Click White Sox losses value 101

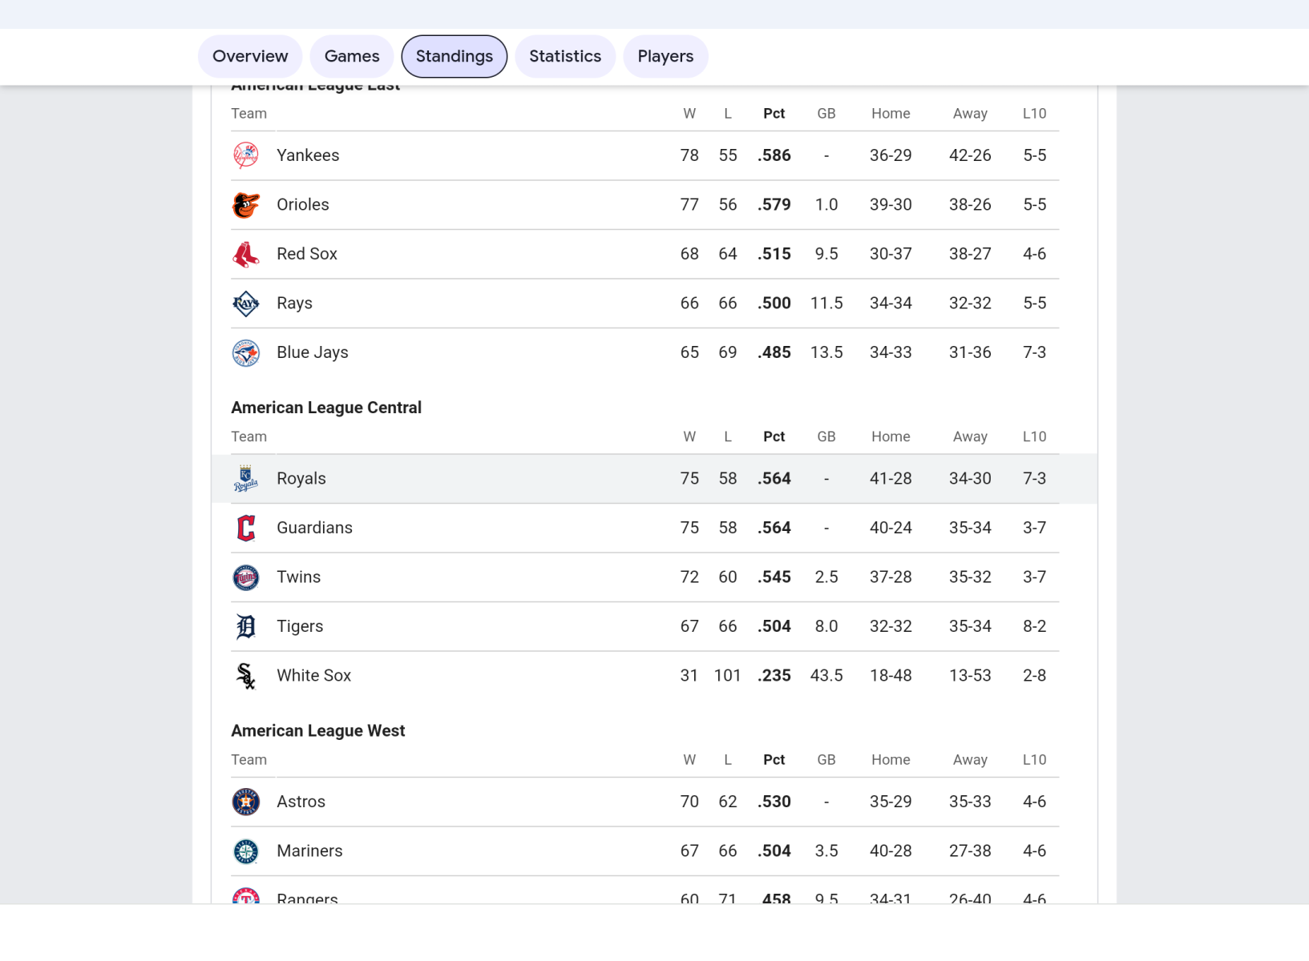tap(728, 675)
